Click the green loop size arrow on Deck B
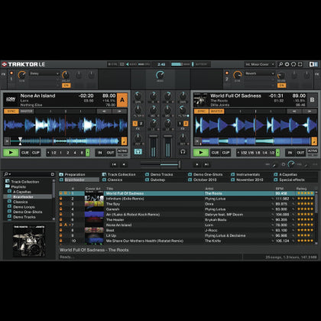Image resolution: width=321 pixels, height=321 pixels. 277,153
